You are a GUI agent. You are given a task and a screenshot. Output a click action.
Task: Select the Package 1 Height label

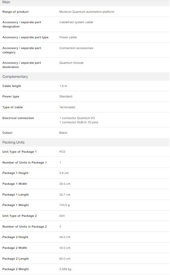tap(15, 173)
